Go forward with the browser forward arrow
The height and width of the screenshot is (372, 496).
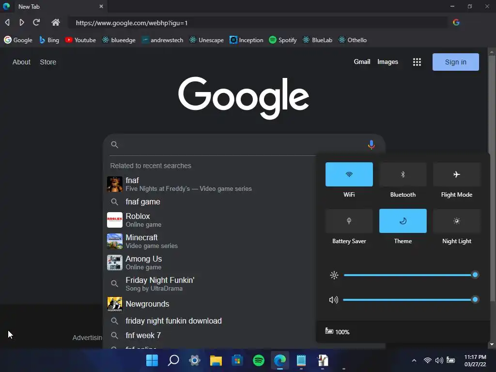[x=21, y=22]
